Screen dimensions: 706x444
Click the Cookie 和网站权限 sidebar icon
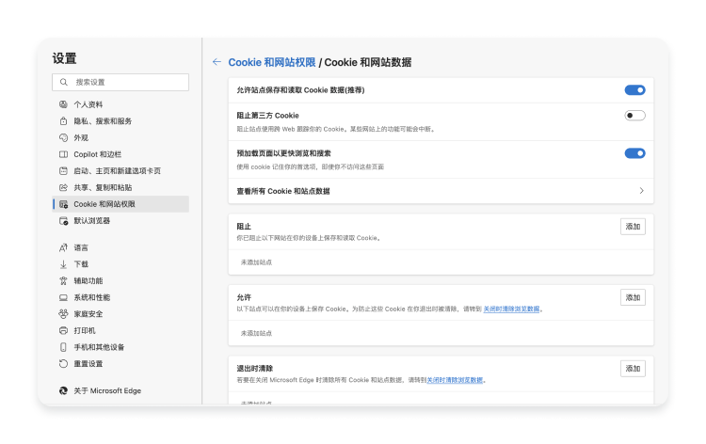63,204
